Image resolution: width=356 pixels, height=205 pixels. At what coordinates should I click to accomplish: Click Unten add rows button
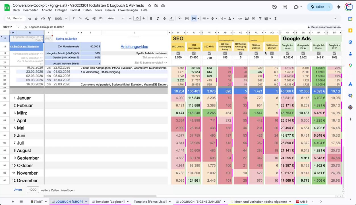pos(18,190)
